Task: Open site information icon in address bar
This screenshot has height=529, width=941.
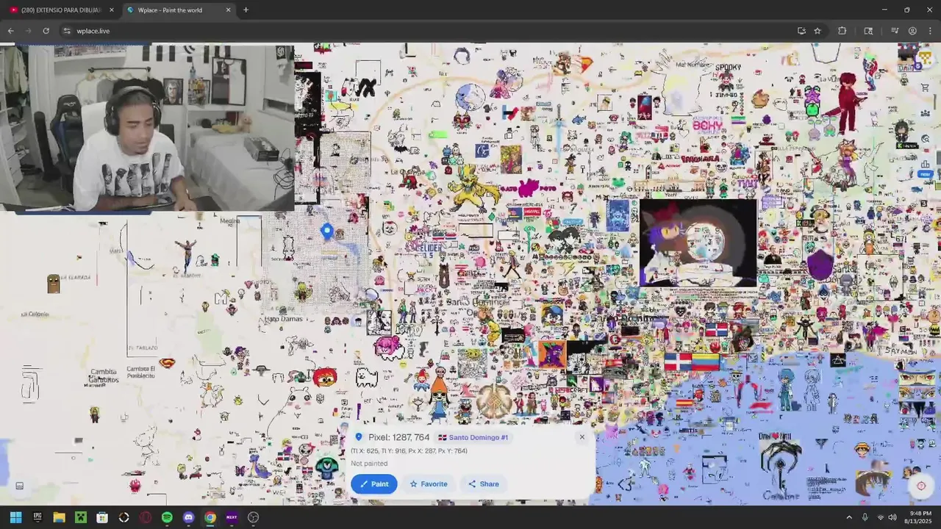Action: [67, 31]
